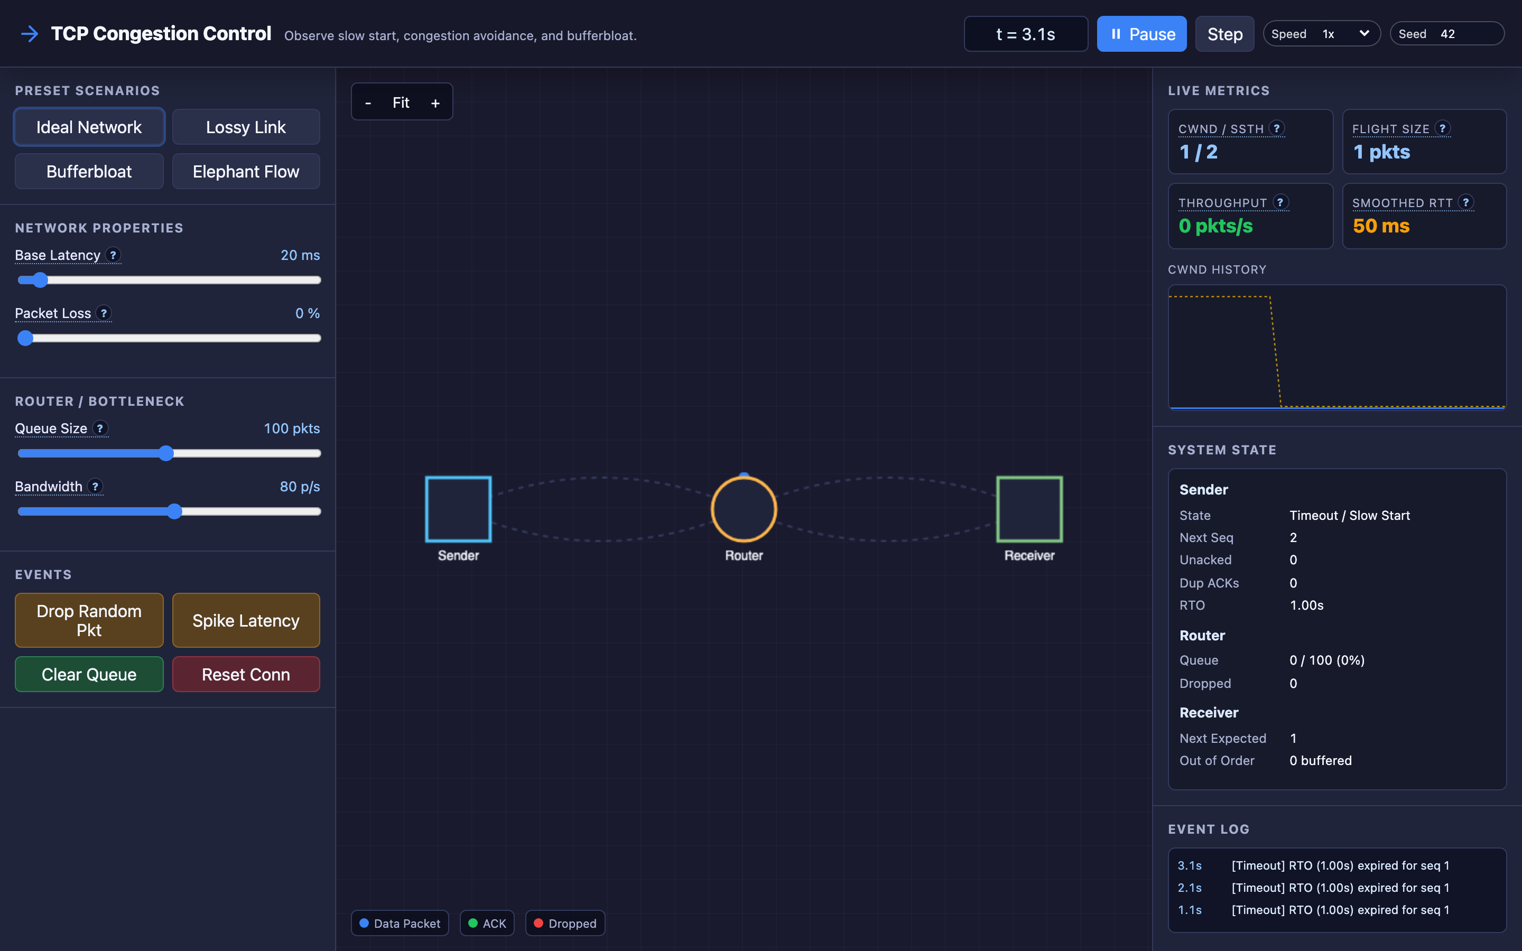Pause the simulation
The width and height of the screenshot is (1522, 951).
coord(1141,34)
